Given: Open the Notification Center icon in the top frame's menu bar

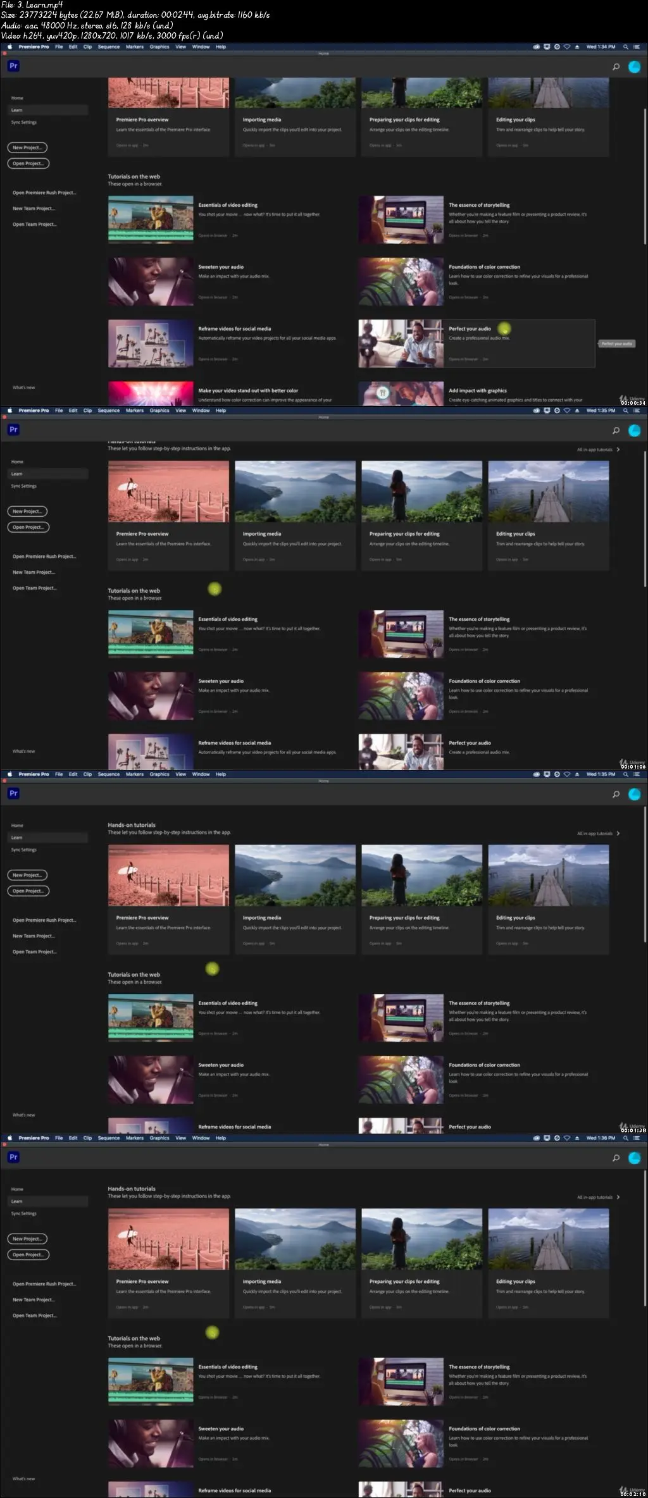Looking at the screenshot, I should [x=637, y=47].
